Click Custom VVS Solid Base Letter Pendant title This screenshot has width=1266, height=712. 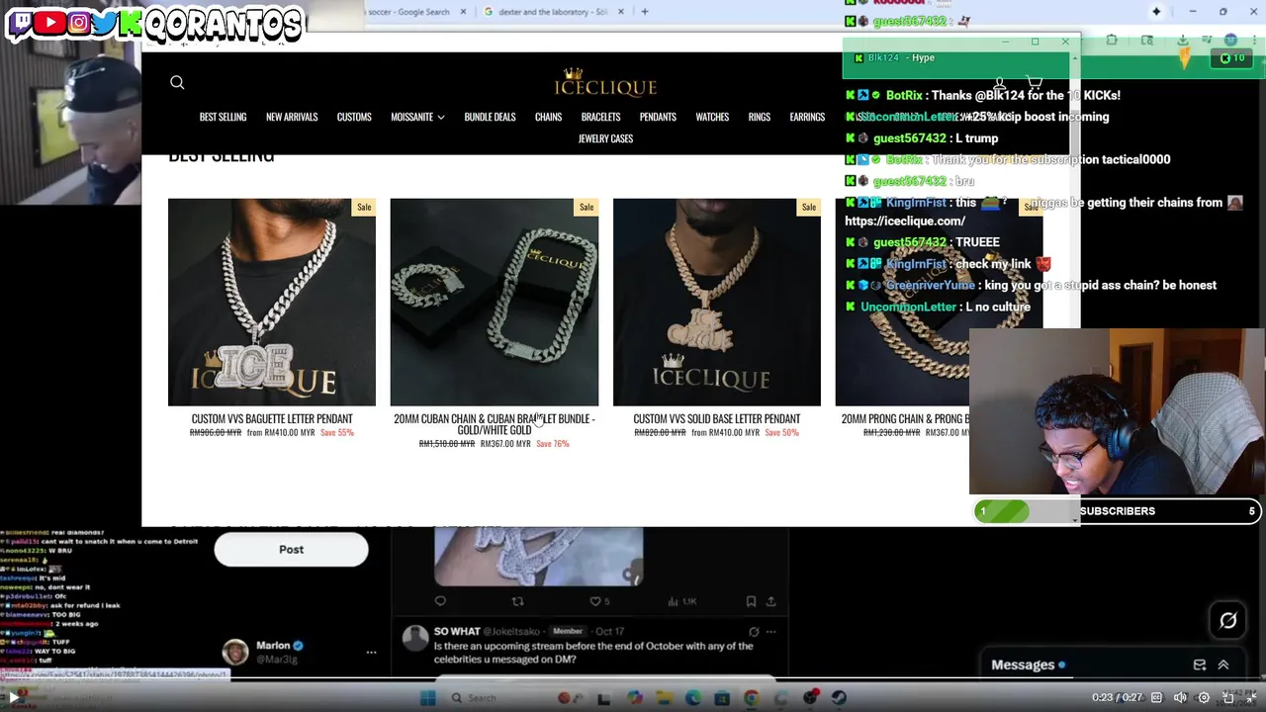(x=717, y=419)
